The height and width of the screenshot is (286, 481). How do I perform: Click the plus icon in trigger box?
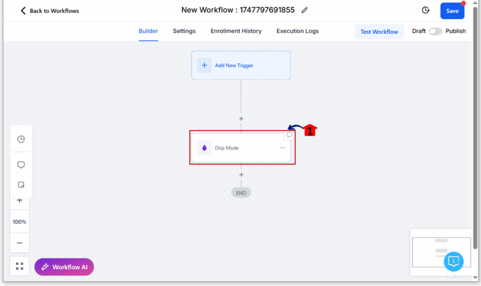[x=204, y=65]
